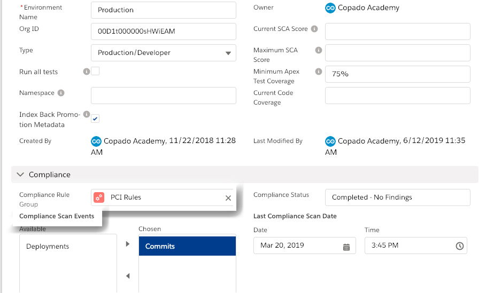Click Last Modified By Copado Academy avatar icon
The image size is (486, 293).
tap(330, 141)
